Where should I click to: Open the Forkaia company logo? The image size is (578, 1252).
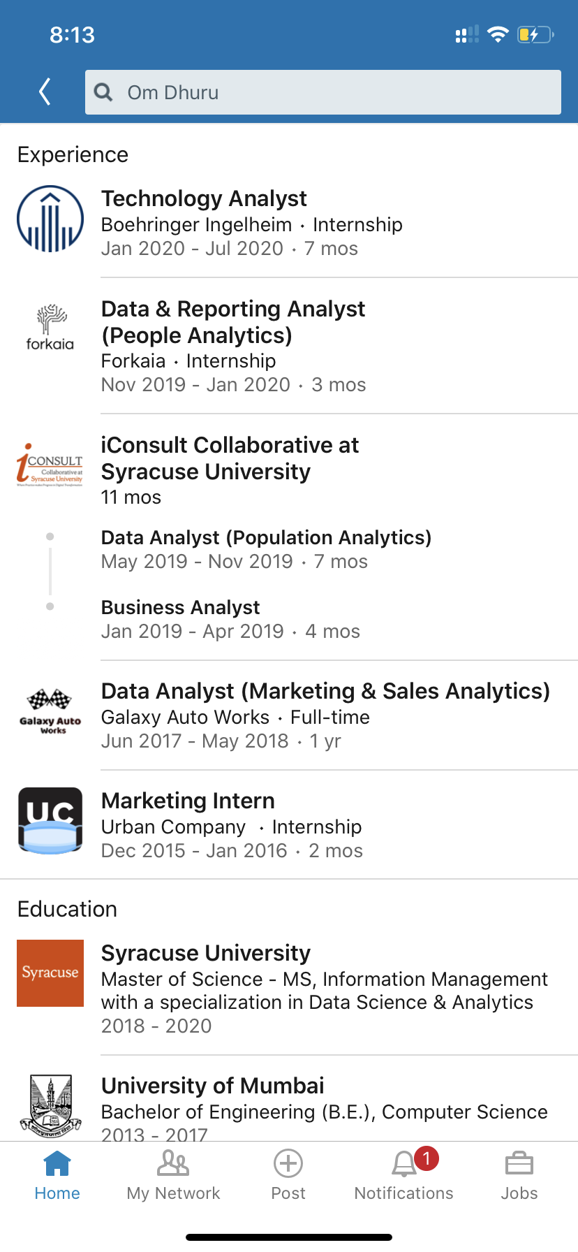tap(50, 328)
